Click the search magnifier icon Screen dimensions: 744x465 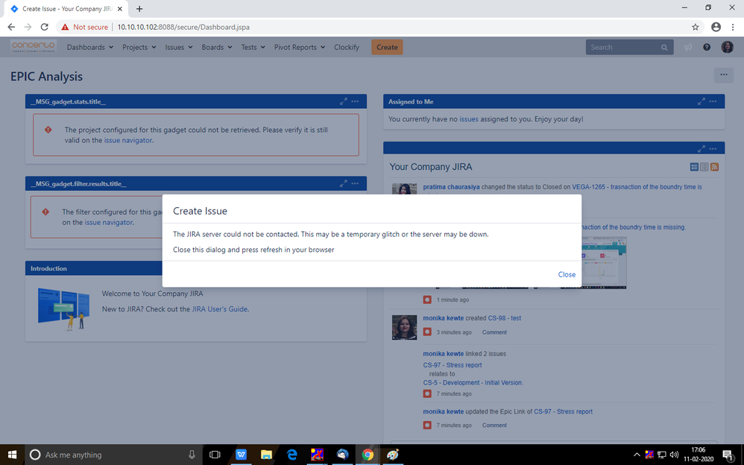click(x=664, y=48)
